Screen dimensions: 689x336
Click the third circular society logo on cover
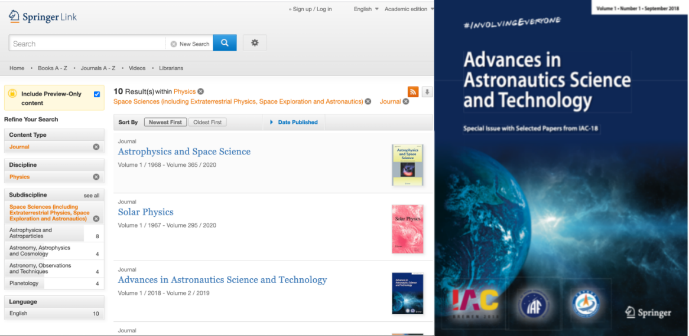(x=586, y=304)
